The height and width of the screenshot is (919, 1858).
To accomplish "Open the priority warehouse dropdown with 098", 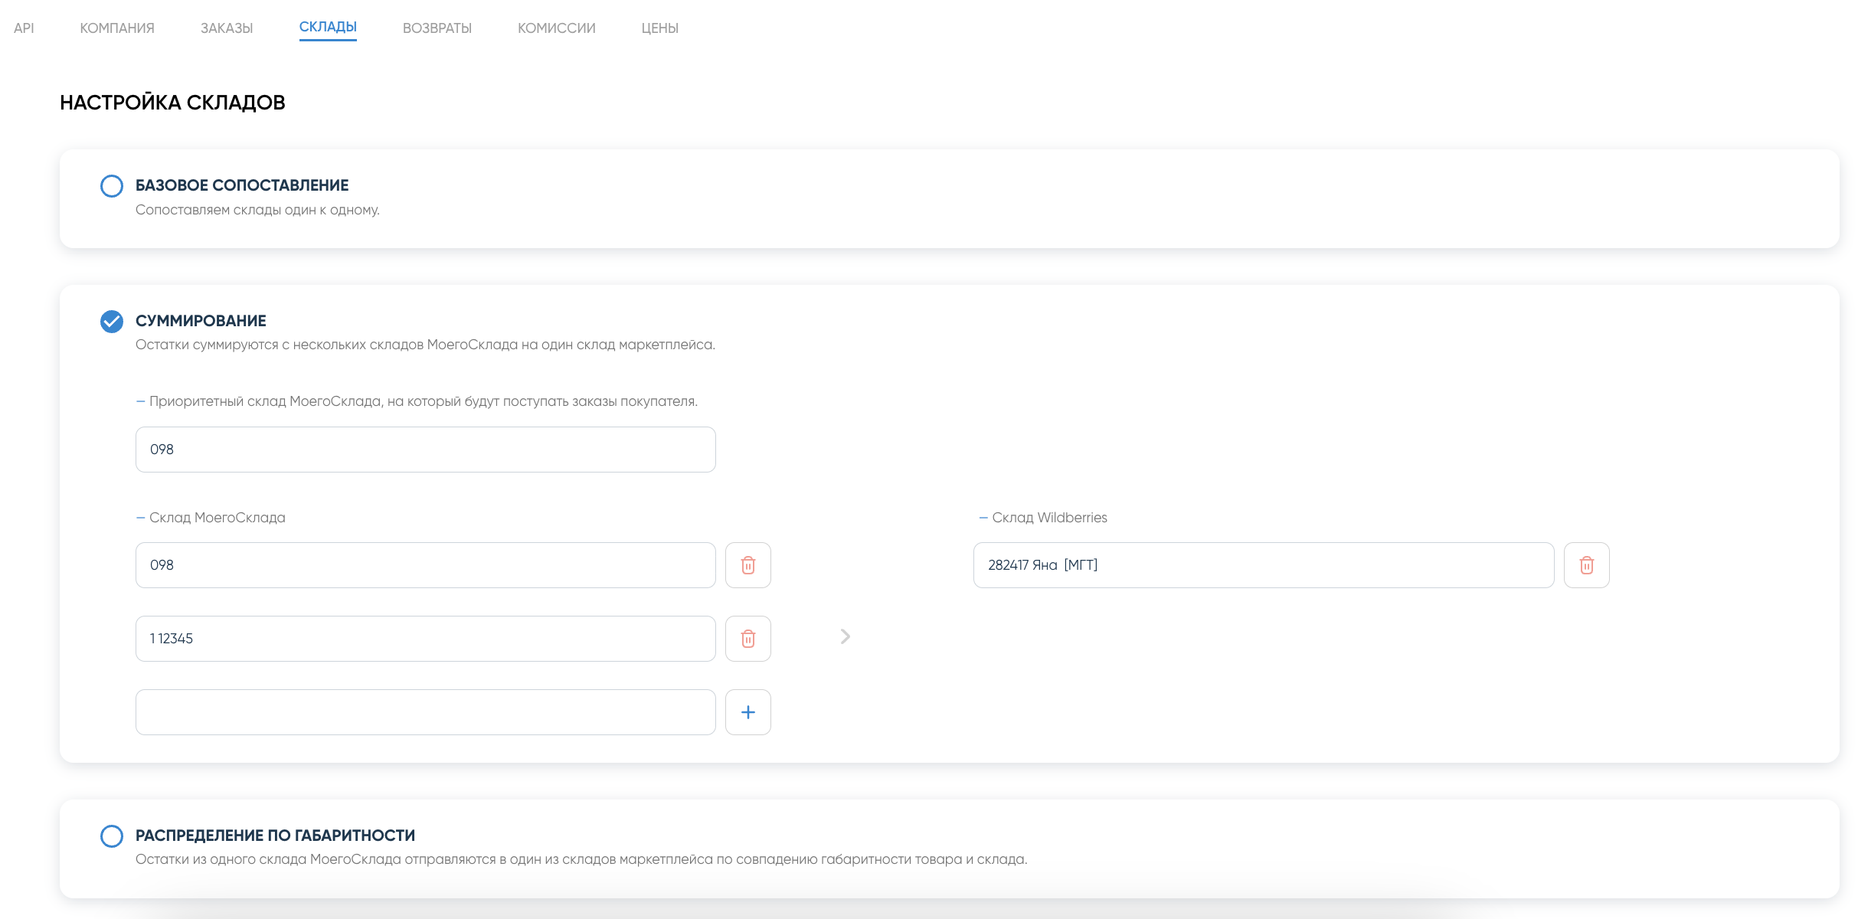I will (x=425, y=450).
